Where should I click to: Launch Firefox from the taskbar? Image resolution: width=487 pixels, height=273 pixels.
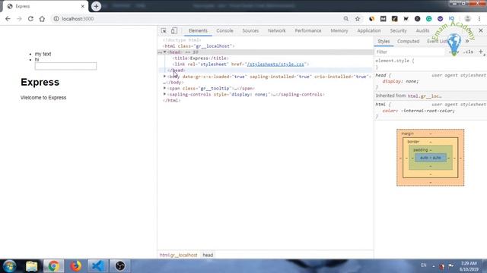click(75, 266)
